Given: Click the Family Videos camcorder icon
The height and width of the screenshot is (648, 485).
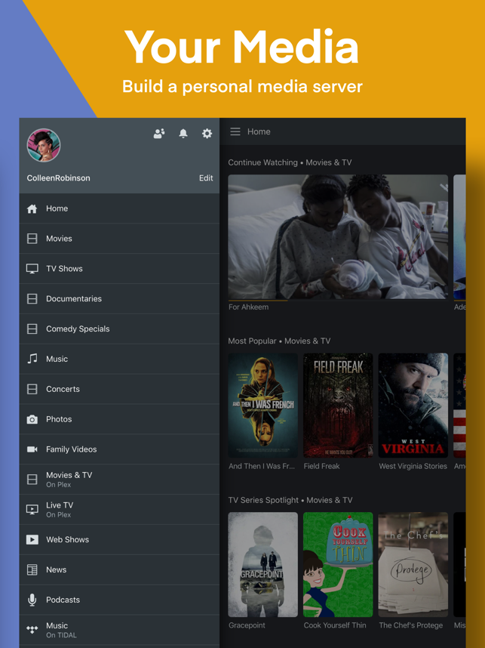Looking at the screenshot, I should point(32,449).
